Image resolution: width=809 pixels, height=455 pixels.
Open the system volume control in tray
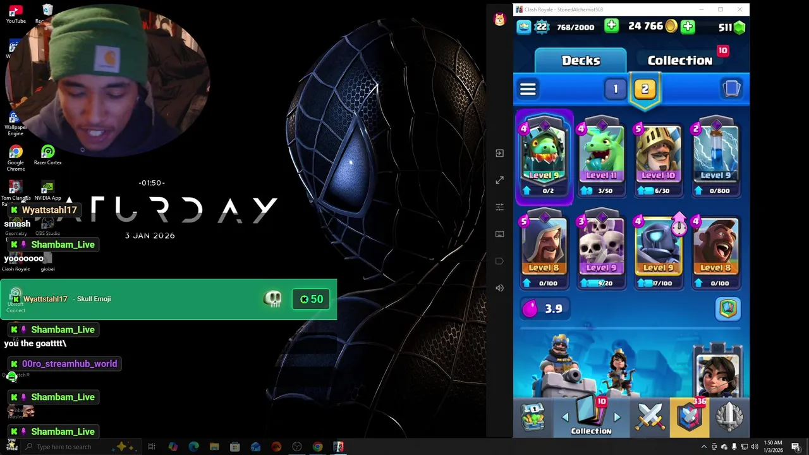[x=755, y=447]
